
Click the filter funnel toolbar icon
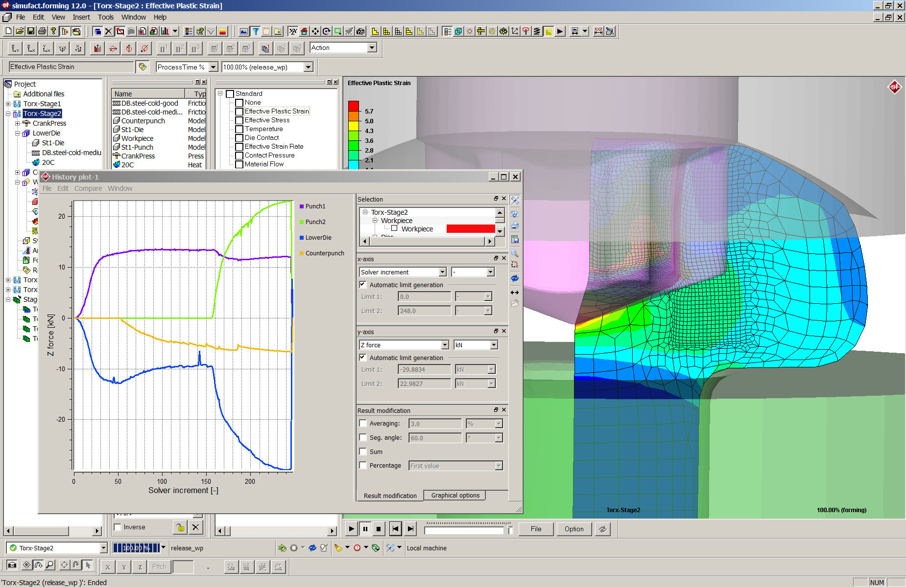coord(255,31)
